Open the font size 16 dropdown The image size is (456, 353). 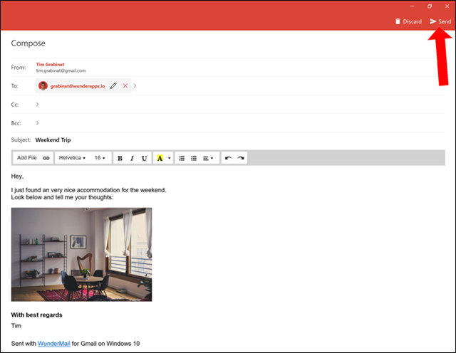tap(100, 158)
